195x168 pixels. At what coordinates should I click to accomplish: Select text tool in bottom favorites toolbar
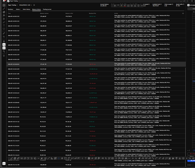(85, 158)
